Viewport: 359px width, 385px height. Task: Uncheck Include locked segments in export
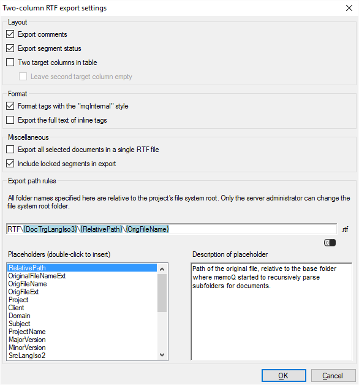click(x=10, y=164)
